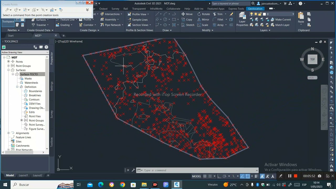The height and width of the screenshot is (189, 336).
Task: Click the Trim tool
Action: (x=218, y=14)
